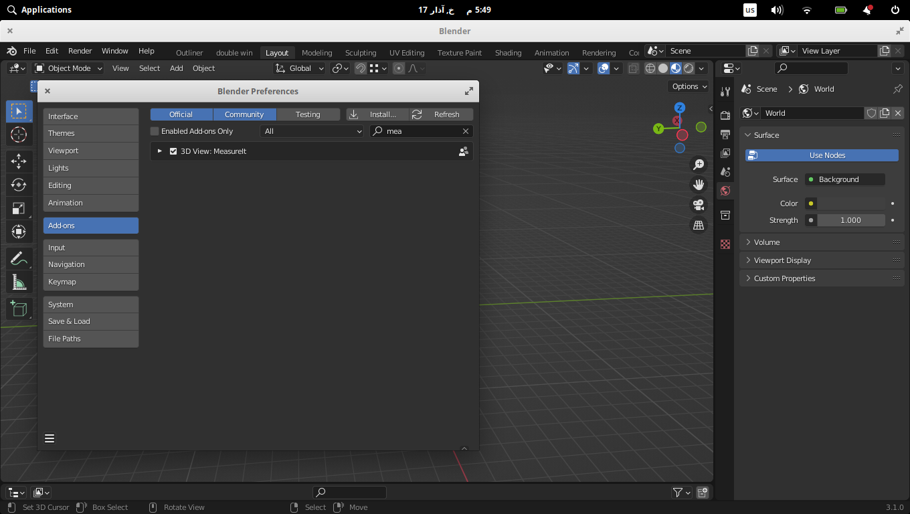The width and height of the screenshot is (910, 514).
Task: Open the add-on category All dropdown
Action: click(312, 131)
